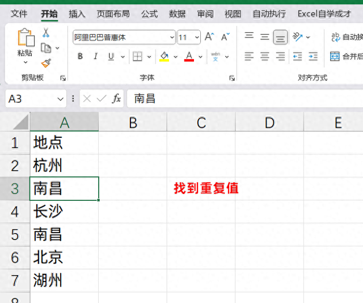The height and width of the screenshot is (303, 363).
Task: Click the Paste clipboard icon
Action: pos(26,37)
